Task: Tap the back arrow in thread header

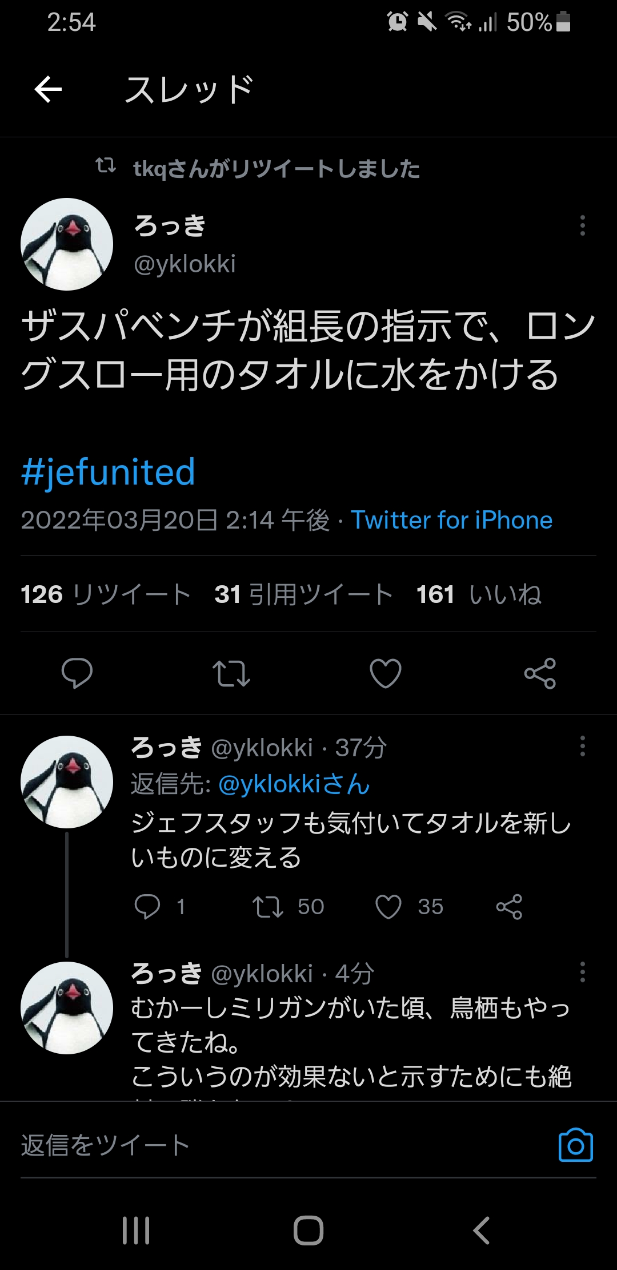Action: click(x=48, y=90)
